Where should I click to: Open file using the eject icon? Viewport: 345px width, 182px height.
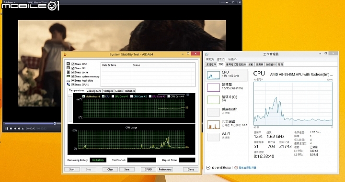23,128
